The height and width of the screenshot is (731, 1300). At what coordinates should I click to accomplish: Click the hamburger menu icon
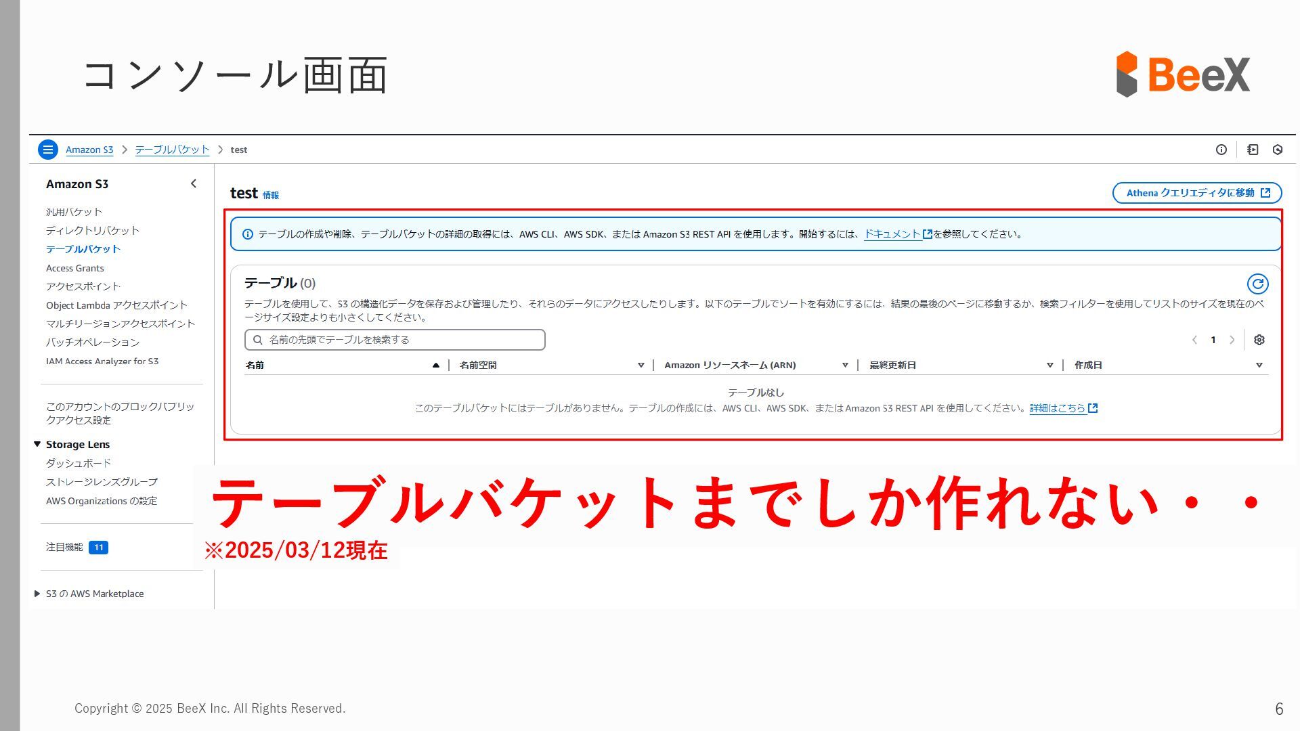[48, 150]
